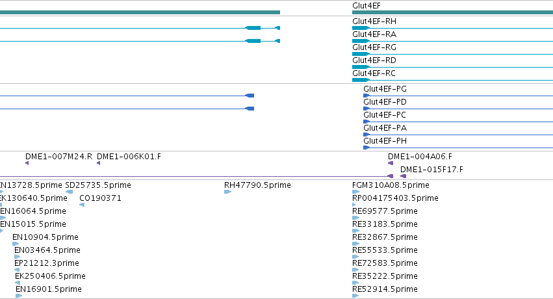Select the RH47790.5prime EST arrow

pyautogui.click(x=228, y=192)
